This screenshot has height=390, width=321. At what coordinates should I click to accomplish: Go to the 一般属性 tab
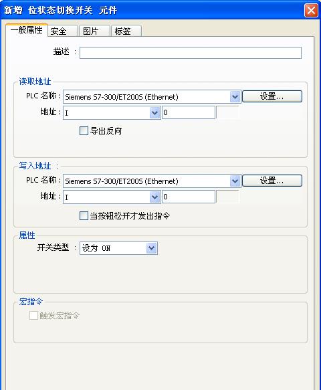[x=27, y=30]
